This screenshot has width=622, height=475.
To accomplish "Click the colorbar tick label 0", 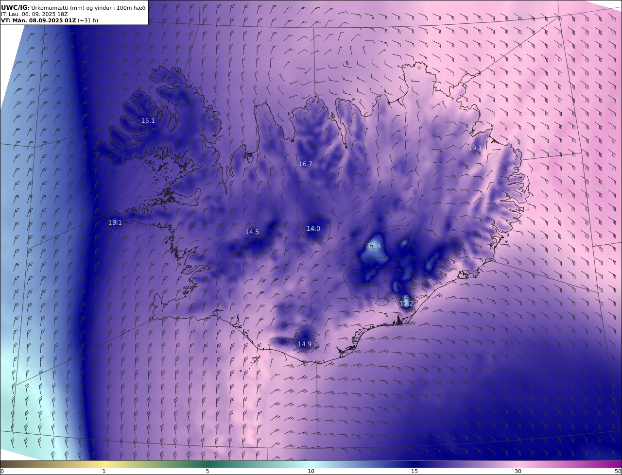I will pos(2,471).
